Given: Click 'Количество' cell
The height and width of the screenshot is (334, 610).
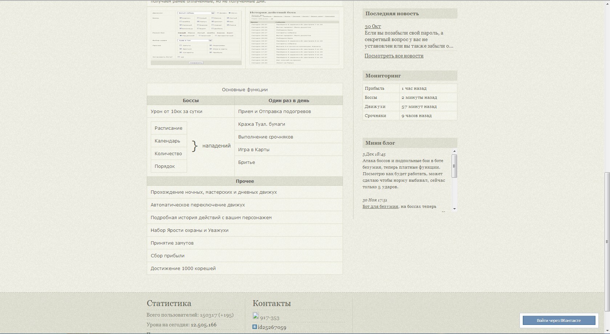Looking at the screenshot, I should pyautogui.click(x=169, y=153).
